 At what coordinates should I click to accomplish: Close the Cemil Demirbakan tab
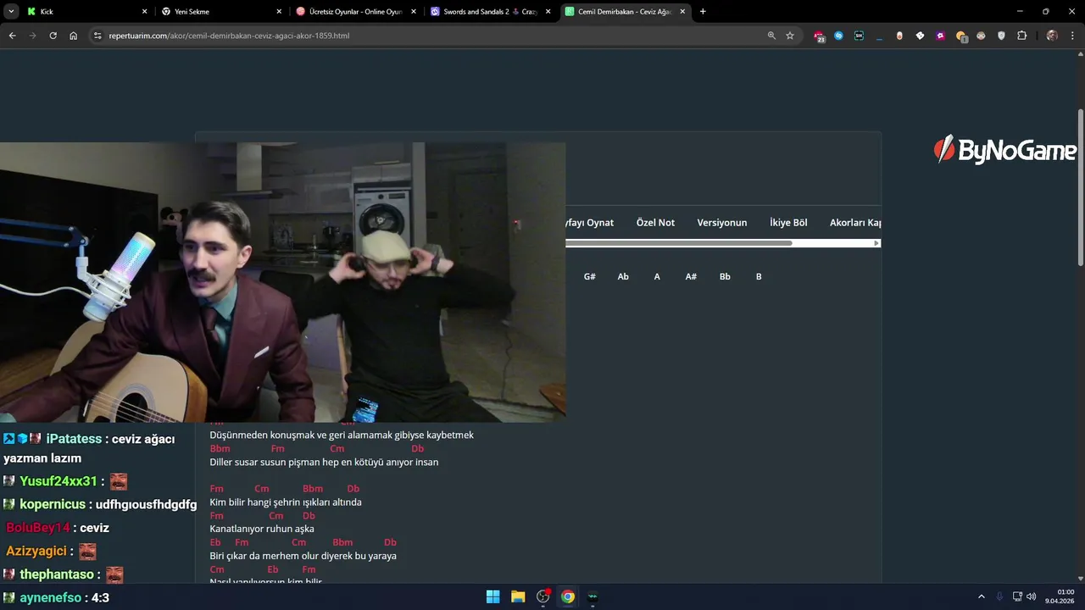tap(682, 12)
